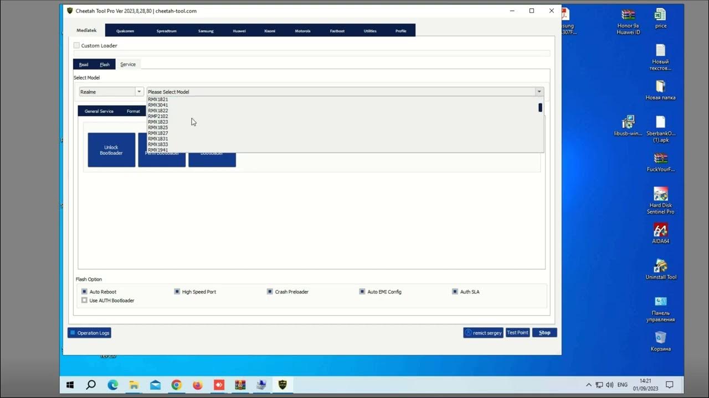Switch to Cheetah Tool taskbar icon
Screen dimensions: 709x398
point(282,385)
